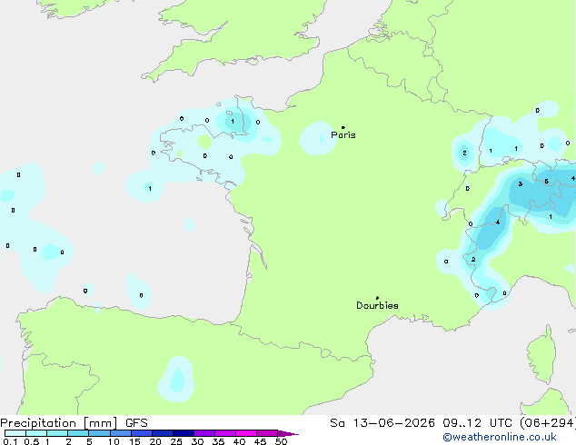The width and height of the screenshot is (576, 445).
Task: Click the 'Precipitation [mm] GFS' title text
Action: [74, 423]
